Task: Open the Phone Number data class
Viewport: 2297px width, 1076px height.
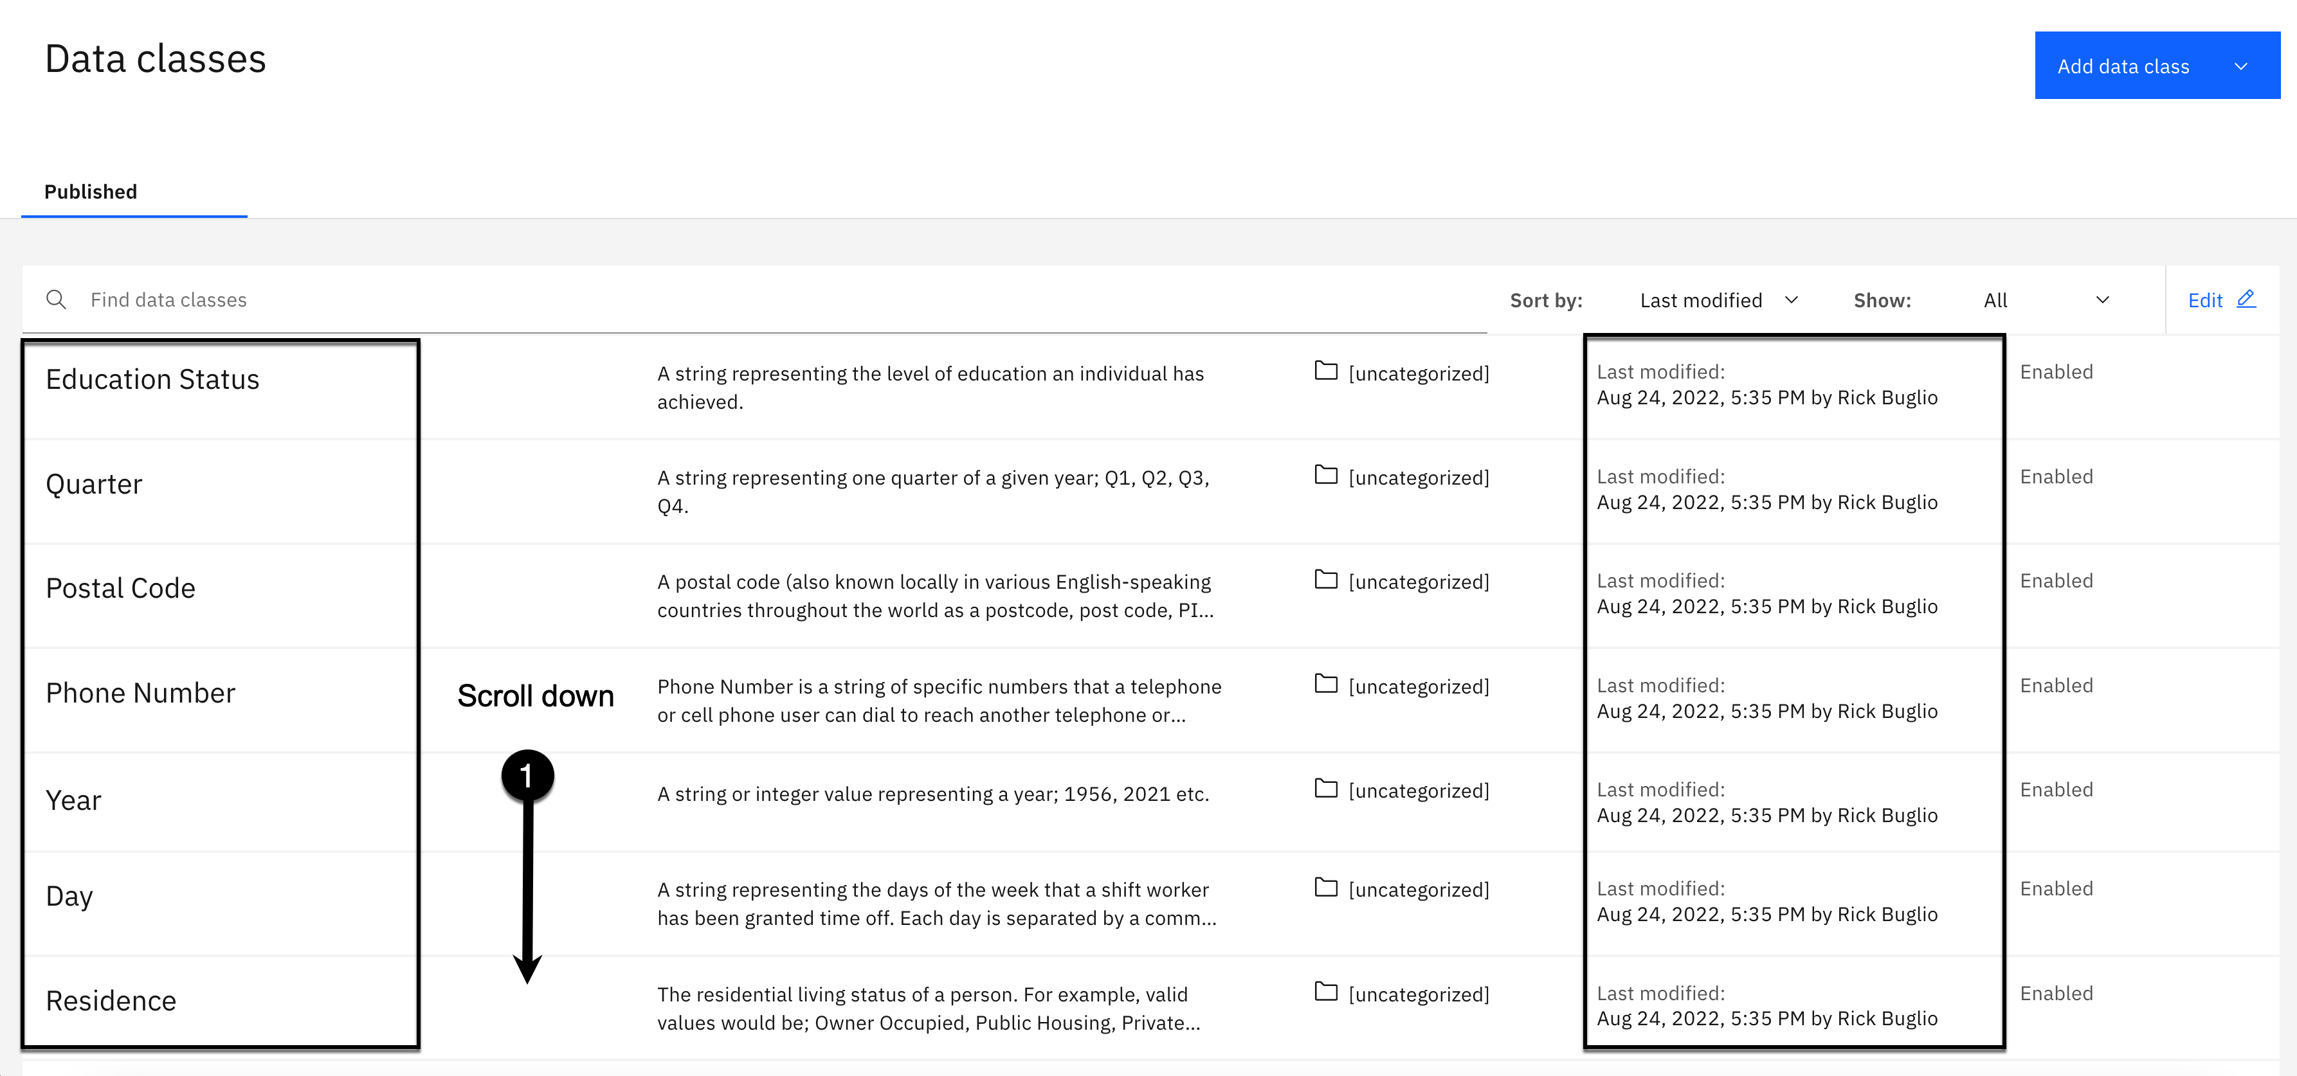Action: [140, 693]
